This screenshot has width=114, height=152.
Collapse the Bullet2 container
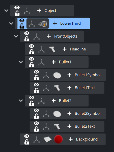point(21,101)
